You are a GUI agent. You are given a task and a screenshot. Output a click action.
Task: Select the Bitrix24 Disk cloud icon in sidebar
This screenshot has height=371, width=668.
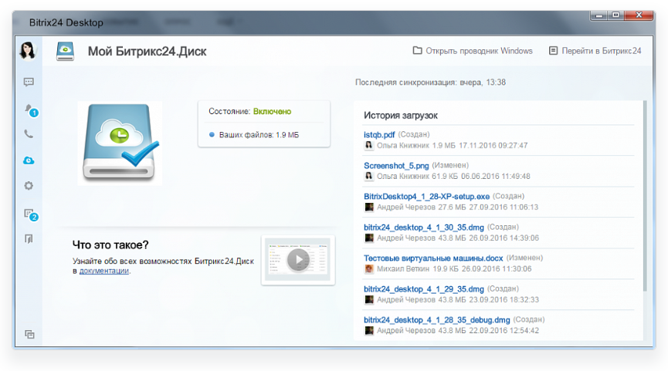pos(29,160)
